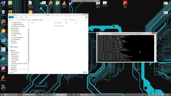171x96 pixels.
Task: Click the stop recording button on recorder bar
Action: (72, 1)
